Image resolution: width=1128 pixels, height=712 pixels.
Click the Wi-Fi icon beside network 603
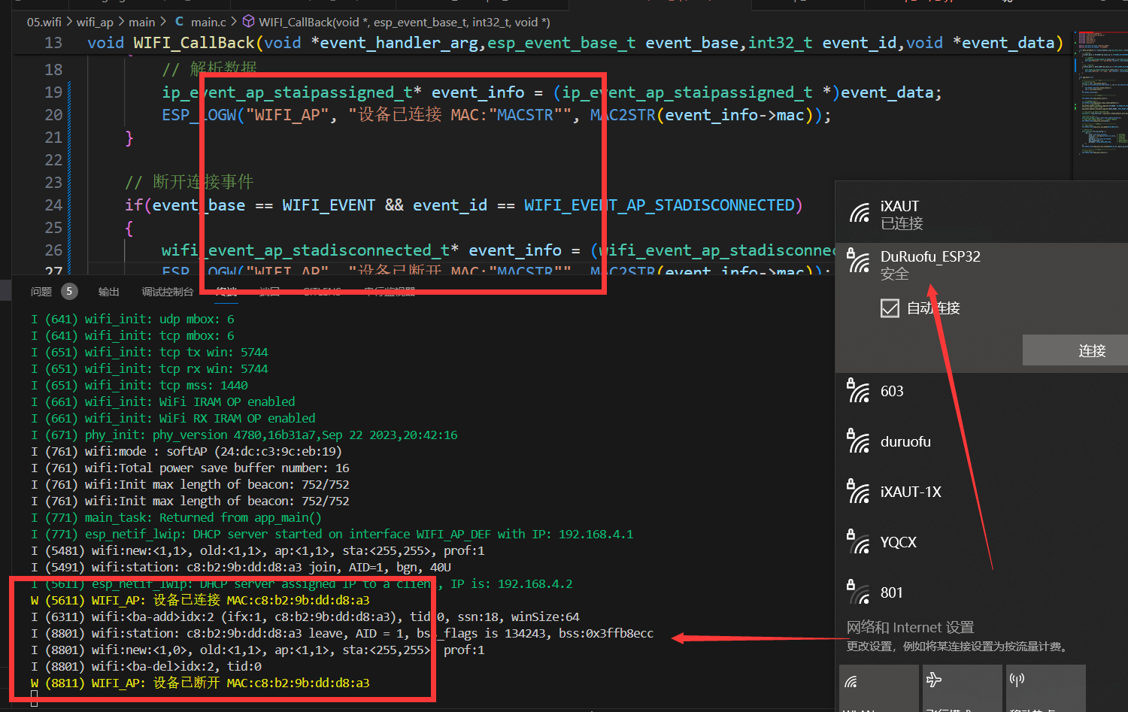pos(858,391)
